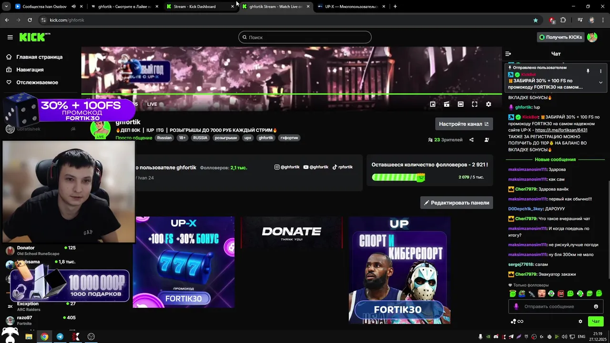The width and height of the screenshot is (610, 343).
Task: Enable mini-player mode on video
Action: 433,104
